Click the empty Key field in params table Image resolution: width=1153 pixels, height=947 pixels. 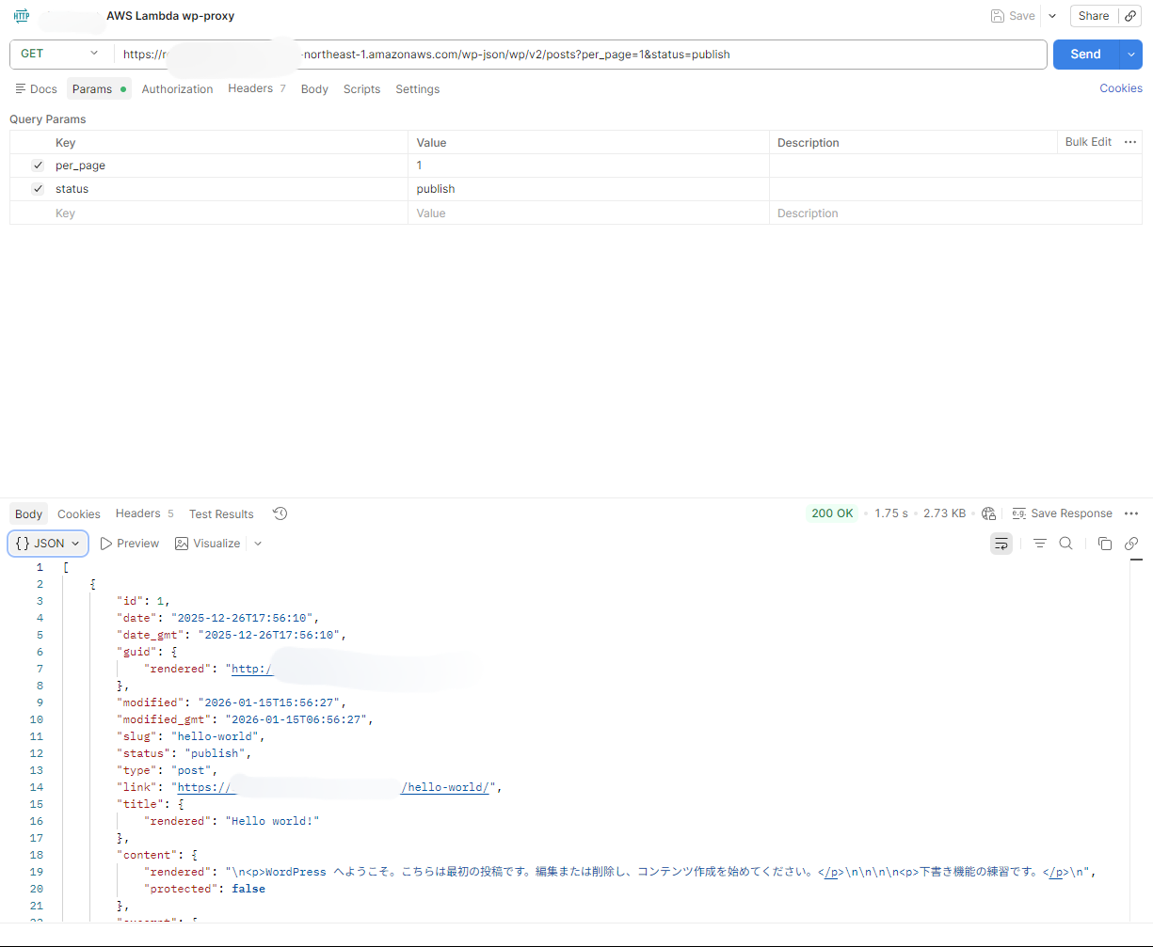(226, 213)
